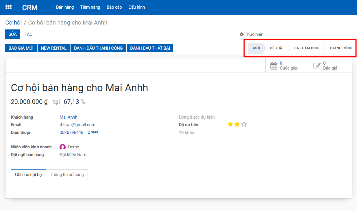
Task: Open the Tiềm năng menu
Action: click(x=90, y=7)
